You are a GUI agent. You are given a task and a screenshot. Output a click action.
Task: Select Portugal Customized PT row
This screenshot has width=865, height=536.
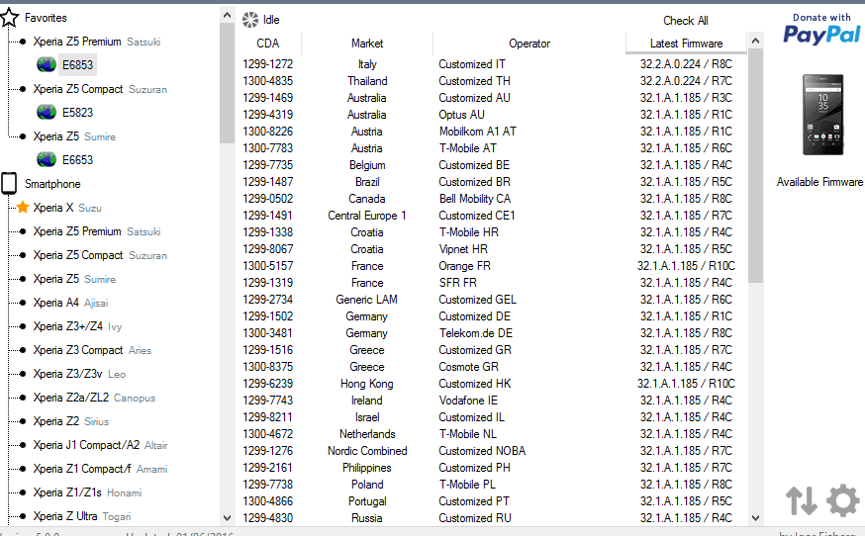click(x=492, y=501)
